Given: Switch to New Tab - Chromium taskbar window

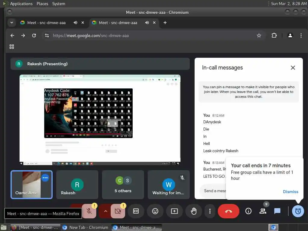Looking at the screenshot, I should tap(86, 227).
